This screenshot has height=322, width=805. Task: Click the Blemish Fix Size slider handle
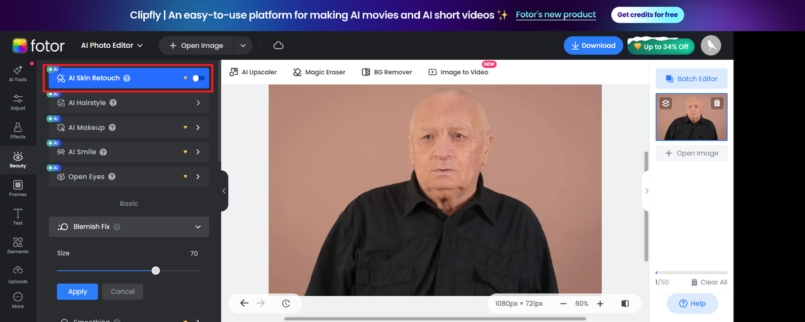tap(155, 270)
